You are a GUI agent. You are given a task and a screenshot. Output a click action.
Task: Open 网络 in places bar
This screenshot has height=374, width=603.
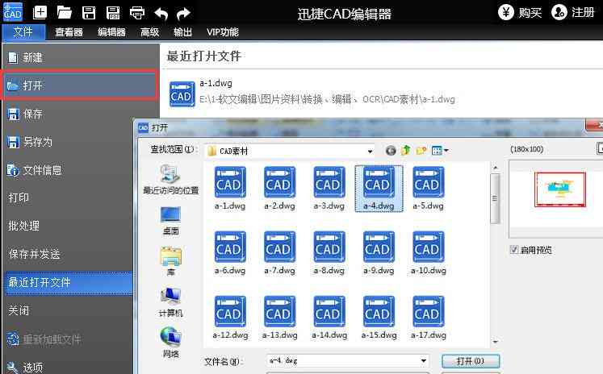pos(170,342)
